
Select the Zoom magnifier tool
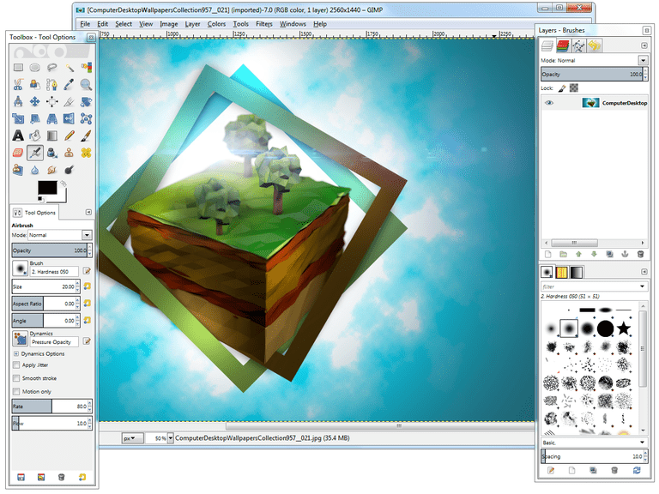86,85
